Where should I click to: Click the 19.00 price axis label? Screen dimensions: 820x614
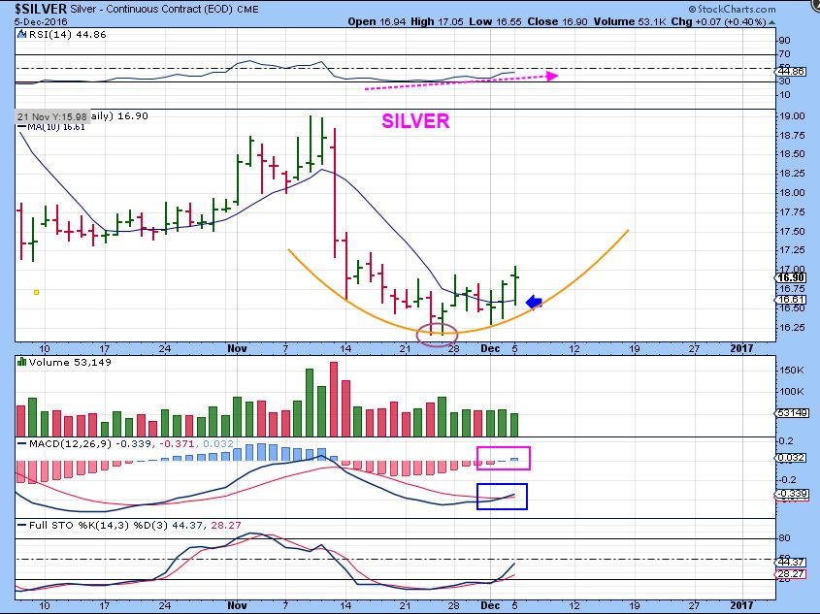(792, 116)
